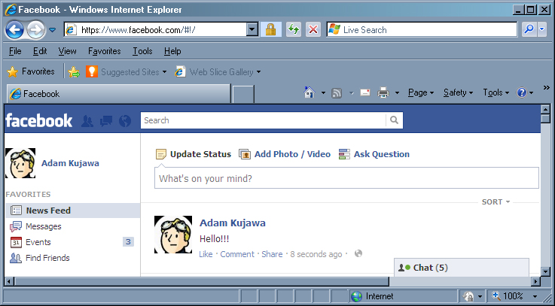
Task: Open the View menu
Action: pos(67,51)
